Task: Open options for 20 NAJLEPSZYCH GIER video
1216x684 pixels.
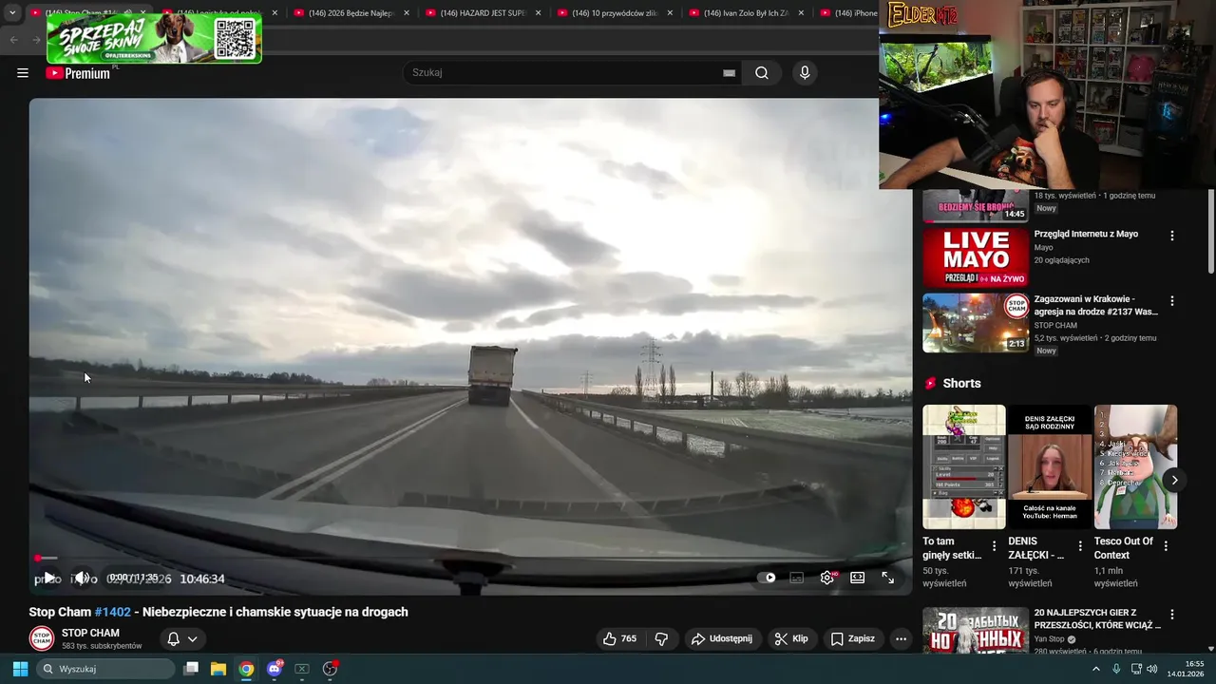Action: (1171, 615)
